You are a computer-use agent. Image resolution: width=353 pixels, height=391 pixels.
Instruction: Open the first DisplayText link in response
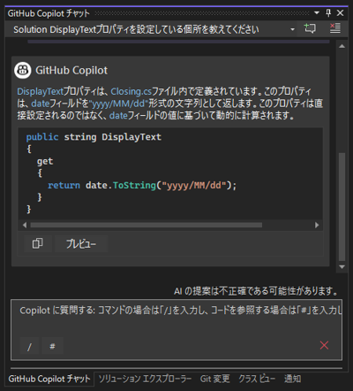(x=40, y=91)
